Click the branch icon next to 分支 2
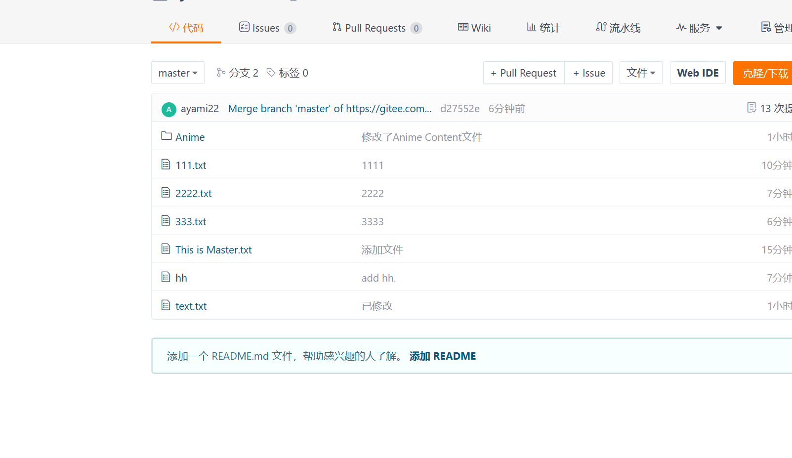This screenshot has height=458, width=792. click(221, 73)
